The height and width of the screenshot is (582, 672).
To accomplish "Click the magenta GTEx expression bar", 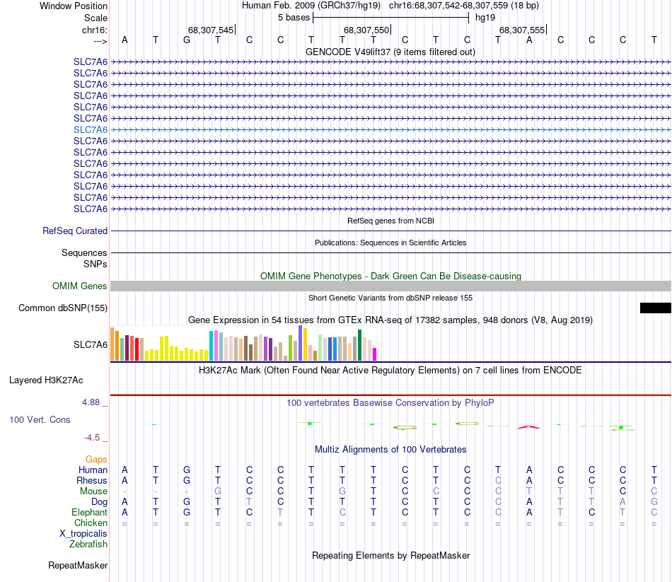I will [375, 354].
